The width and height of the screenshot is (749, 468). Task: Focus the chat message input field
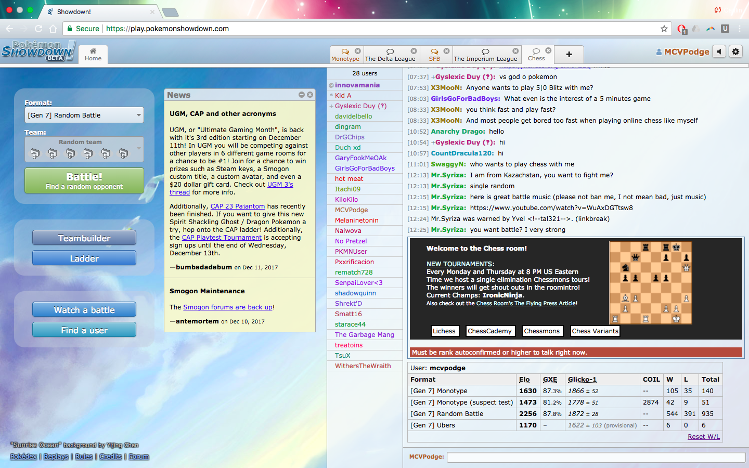(x=596, y=457)
